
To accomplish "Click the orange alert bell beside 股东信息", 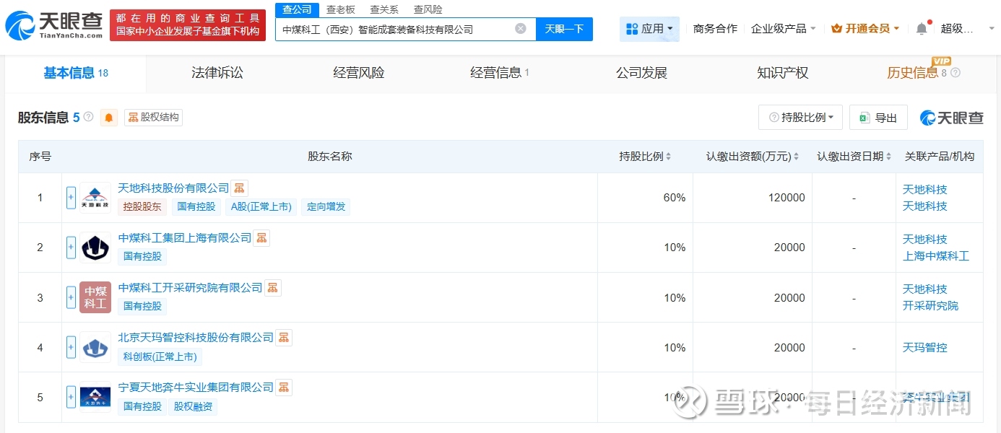I will pyautogui.click(x=109, y=118).
